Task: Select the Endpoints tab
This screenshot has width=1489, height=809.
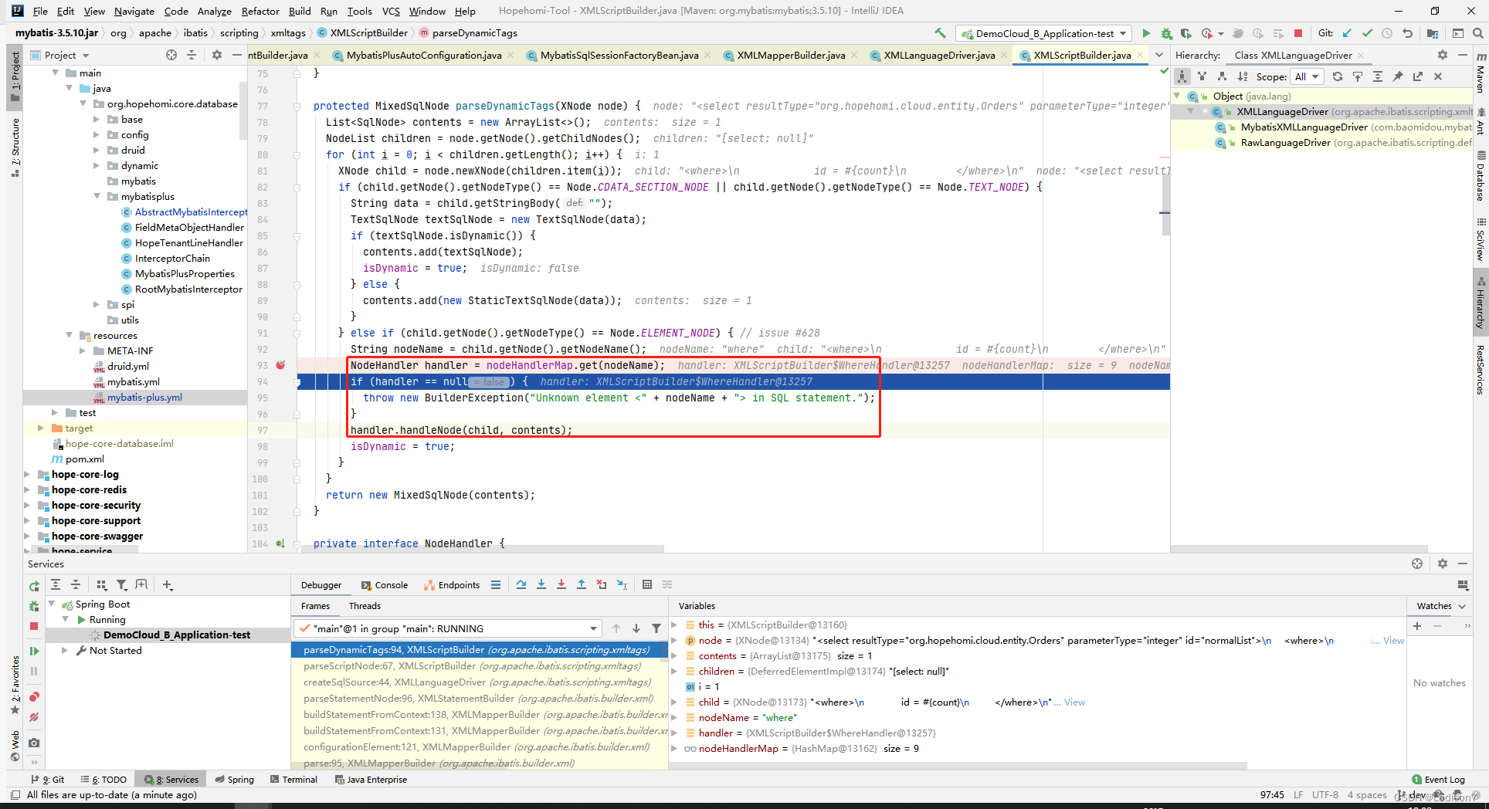Action: coord(451,584)
